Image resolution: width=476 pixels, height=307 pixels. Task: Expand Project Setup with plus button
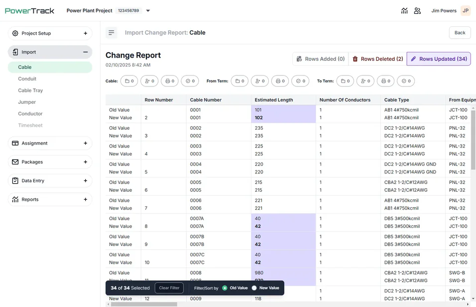85,33
